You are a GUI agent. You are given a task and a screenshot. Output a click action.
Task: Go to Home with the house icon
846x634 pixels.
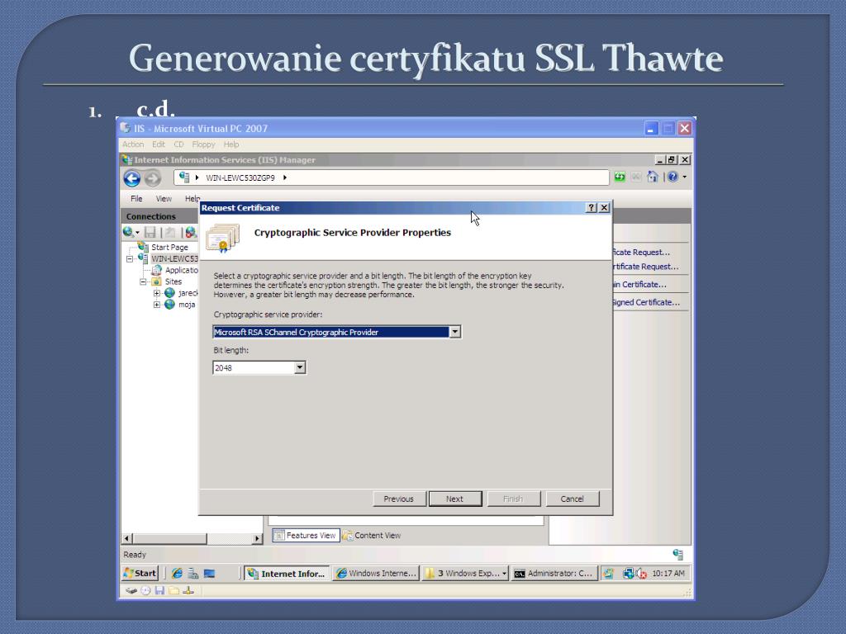653,177
